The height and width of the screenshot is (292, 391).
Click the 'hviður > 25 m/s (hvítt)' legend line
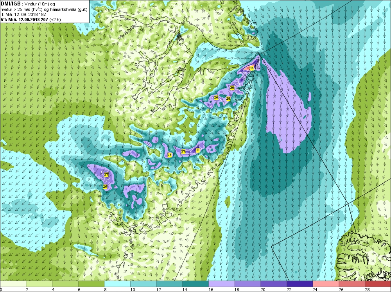coord(22,9)
